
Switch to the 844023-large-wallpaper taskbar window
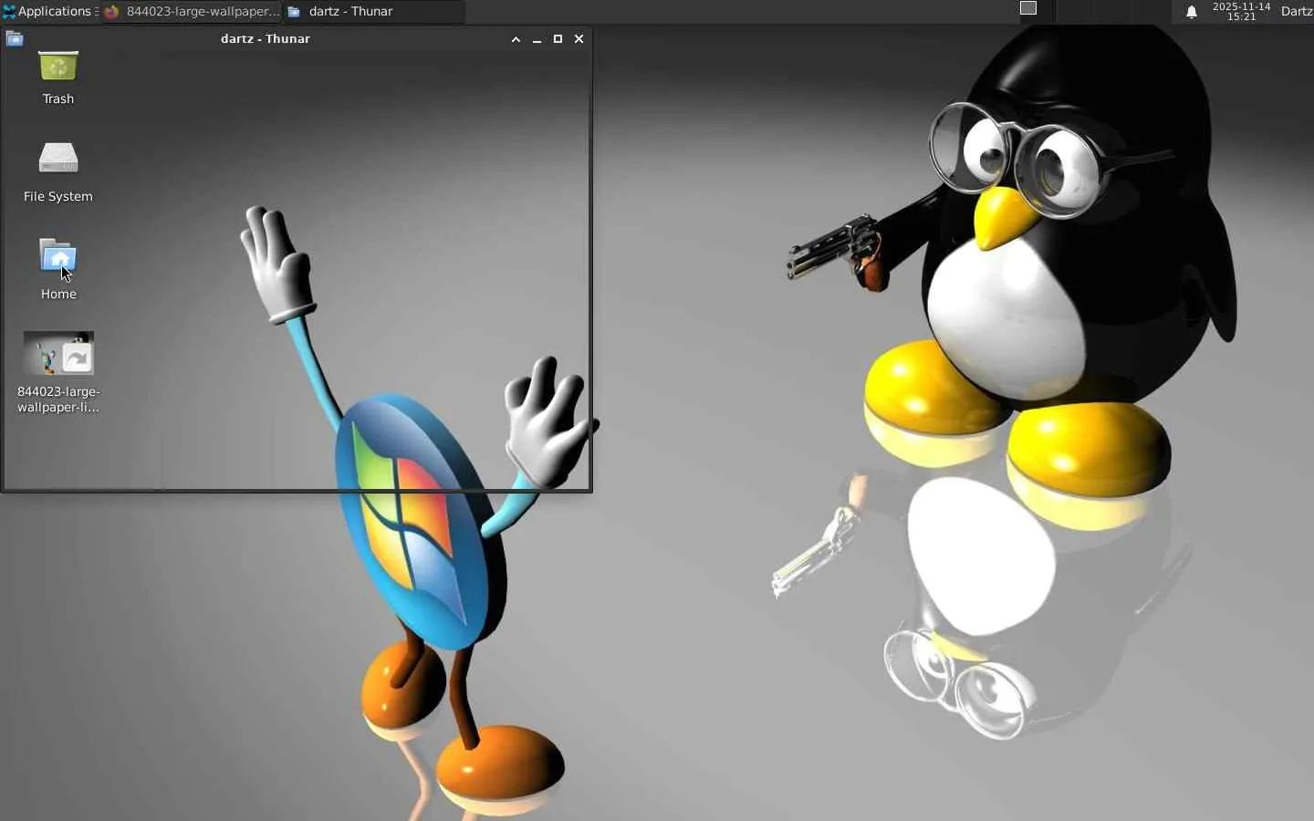pos(192,12)
